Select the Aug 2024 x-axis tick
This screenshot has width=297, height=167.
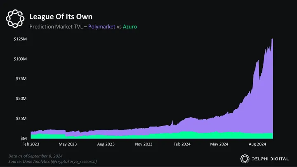tap(257, 144)
